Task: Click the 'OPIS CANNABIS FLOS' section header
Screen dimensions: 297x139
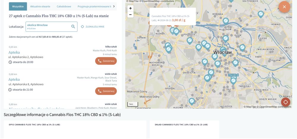Action: pyautogui.click(x=34, y=125)
